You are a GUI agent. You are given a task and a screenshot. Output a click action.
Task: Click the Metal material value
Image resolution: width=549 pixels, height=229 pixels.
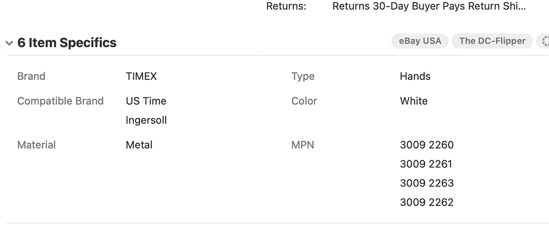point(139,145)
